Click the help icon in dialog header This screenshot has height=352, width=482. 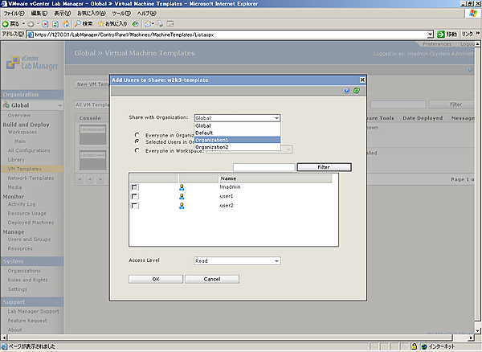[346, 91]
